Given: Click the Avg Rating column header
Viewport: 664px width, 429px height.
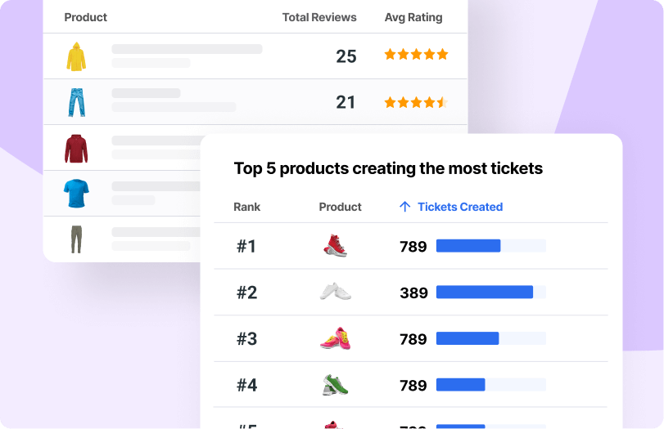Looking at the screenshot, I should [x=413, y=17].
